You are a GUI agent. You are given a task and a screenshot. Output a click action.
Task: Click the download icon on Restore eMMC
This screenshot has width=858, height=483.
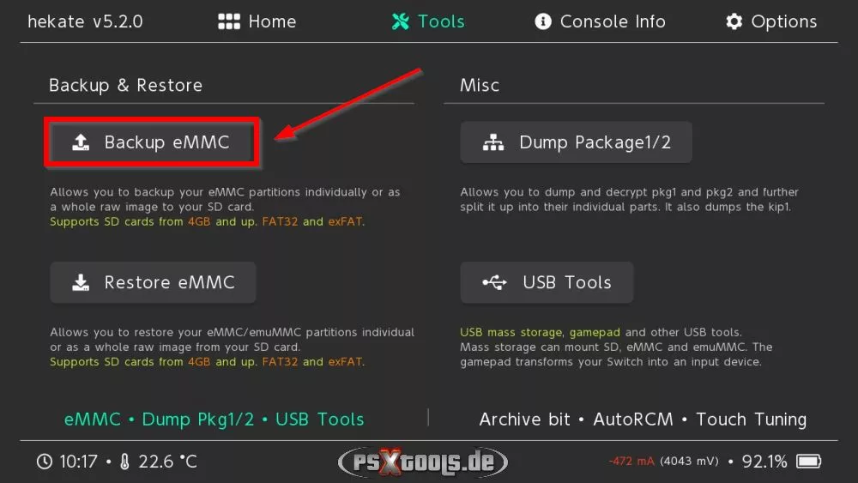point(80,283)
